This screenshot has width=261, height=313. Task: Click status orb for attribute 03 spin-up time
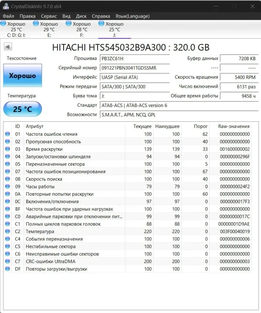point(8,149)
